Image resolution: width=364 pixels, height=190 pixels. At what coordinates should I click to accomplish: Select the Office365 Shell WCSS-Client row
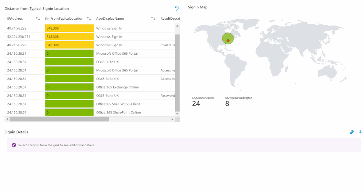pos(90,104)
